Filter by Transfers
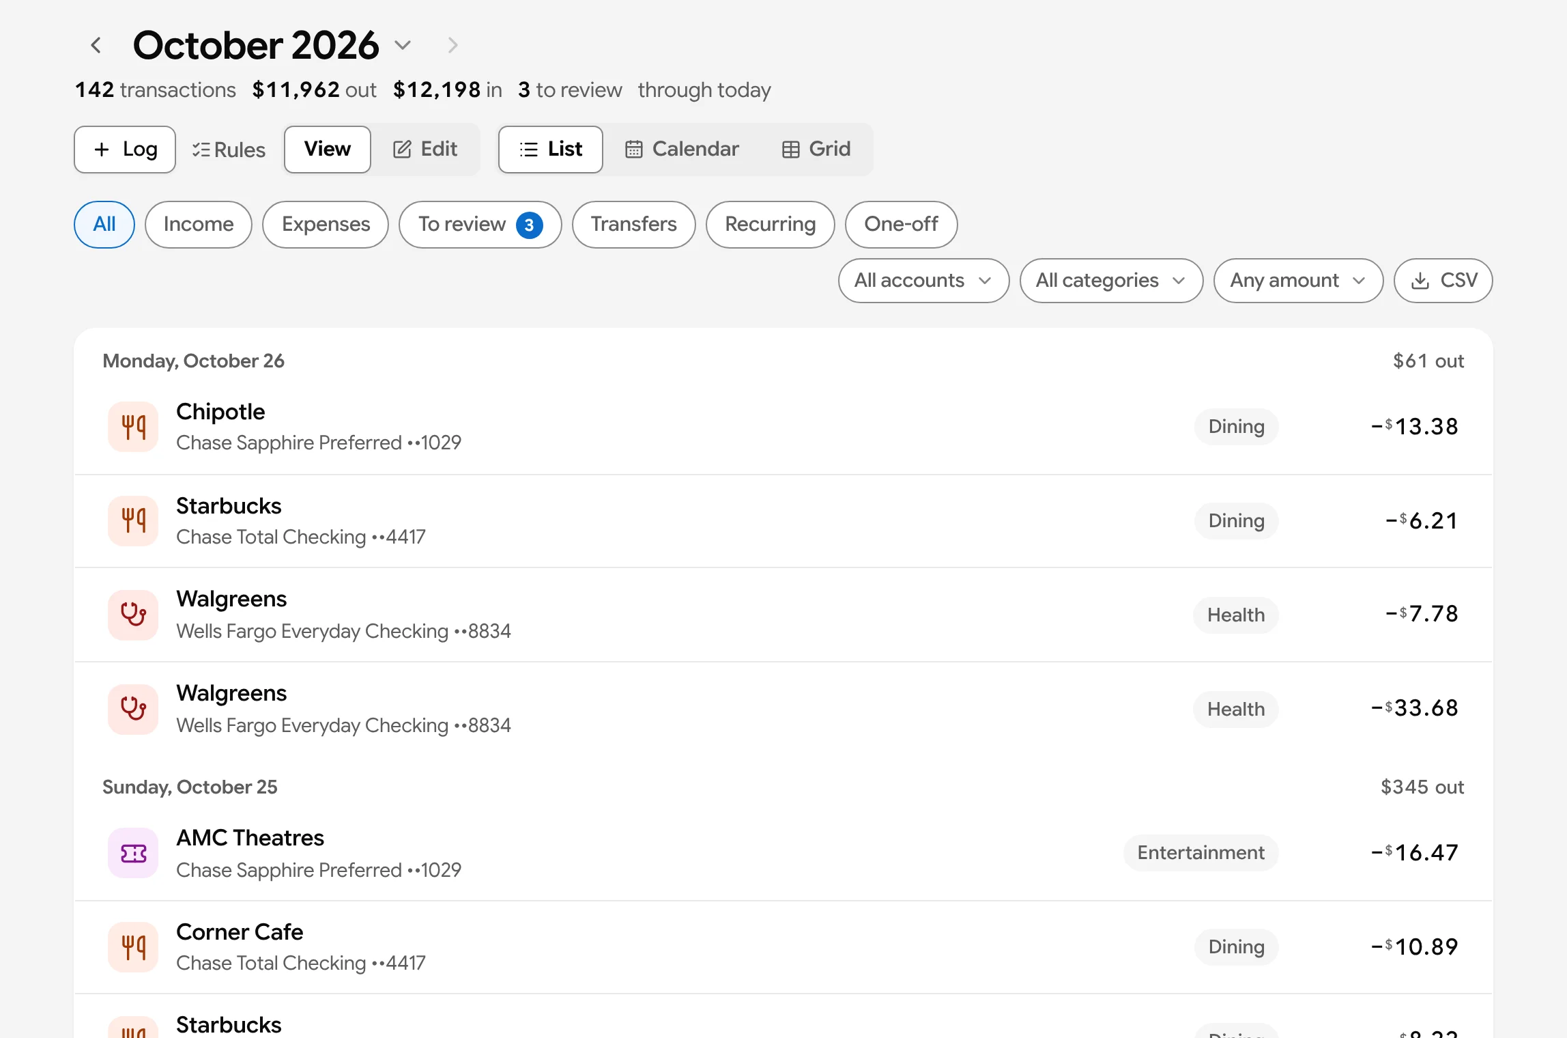The image size is (1567, 1038). [x=634, y=225]
